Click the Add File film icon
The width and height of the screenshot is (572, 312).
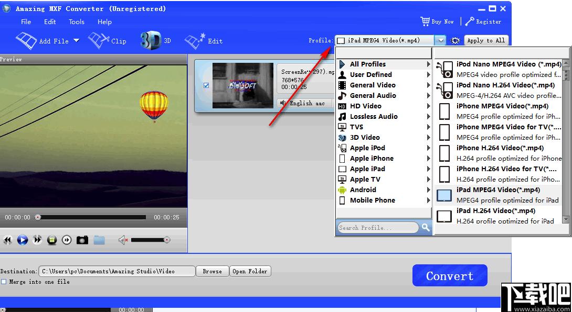[x=26, y=40]
